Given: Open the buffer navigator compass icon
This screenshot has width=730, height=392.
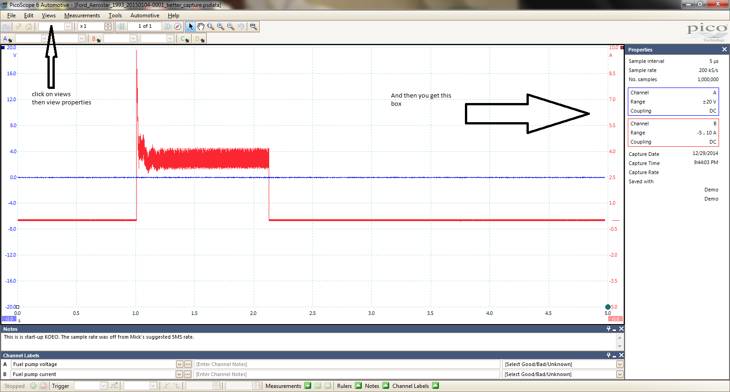Looking at the screenshot, I should [178, 26].
